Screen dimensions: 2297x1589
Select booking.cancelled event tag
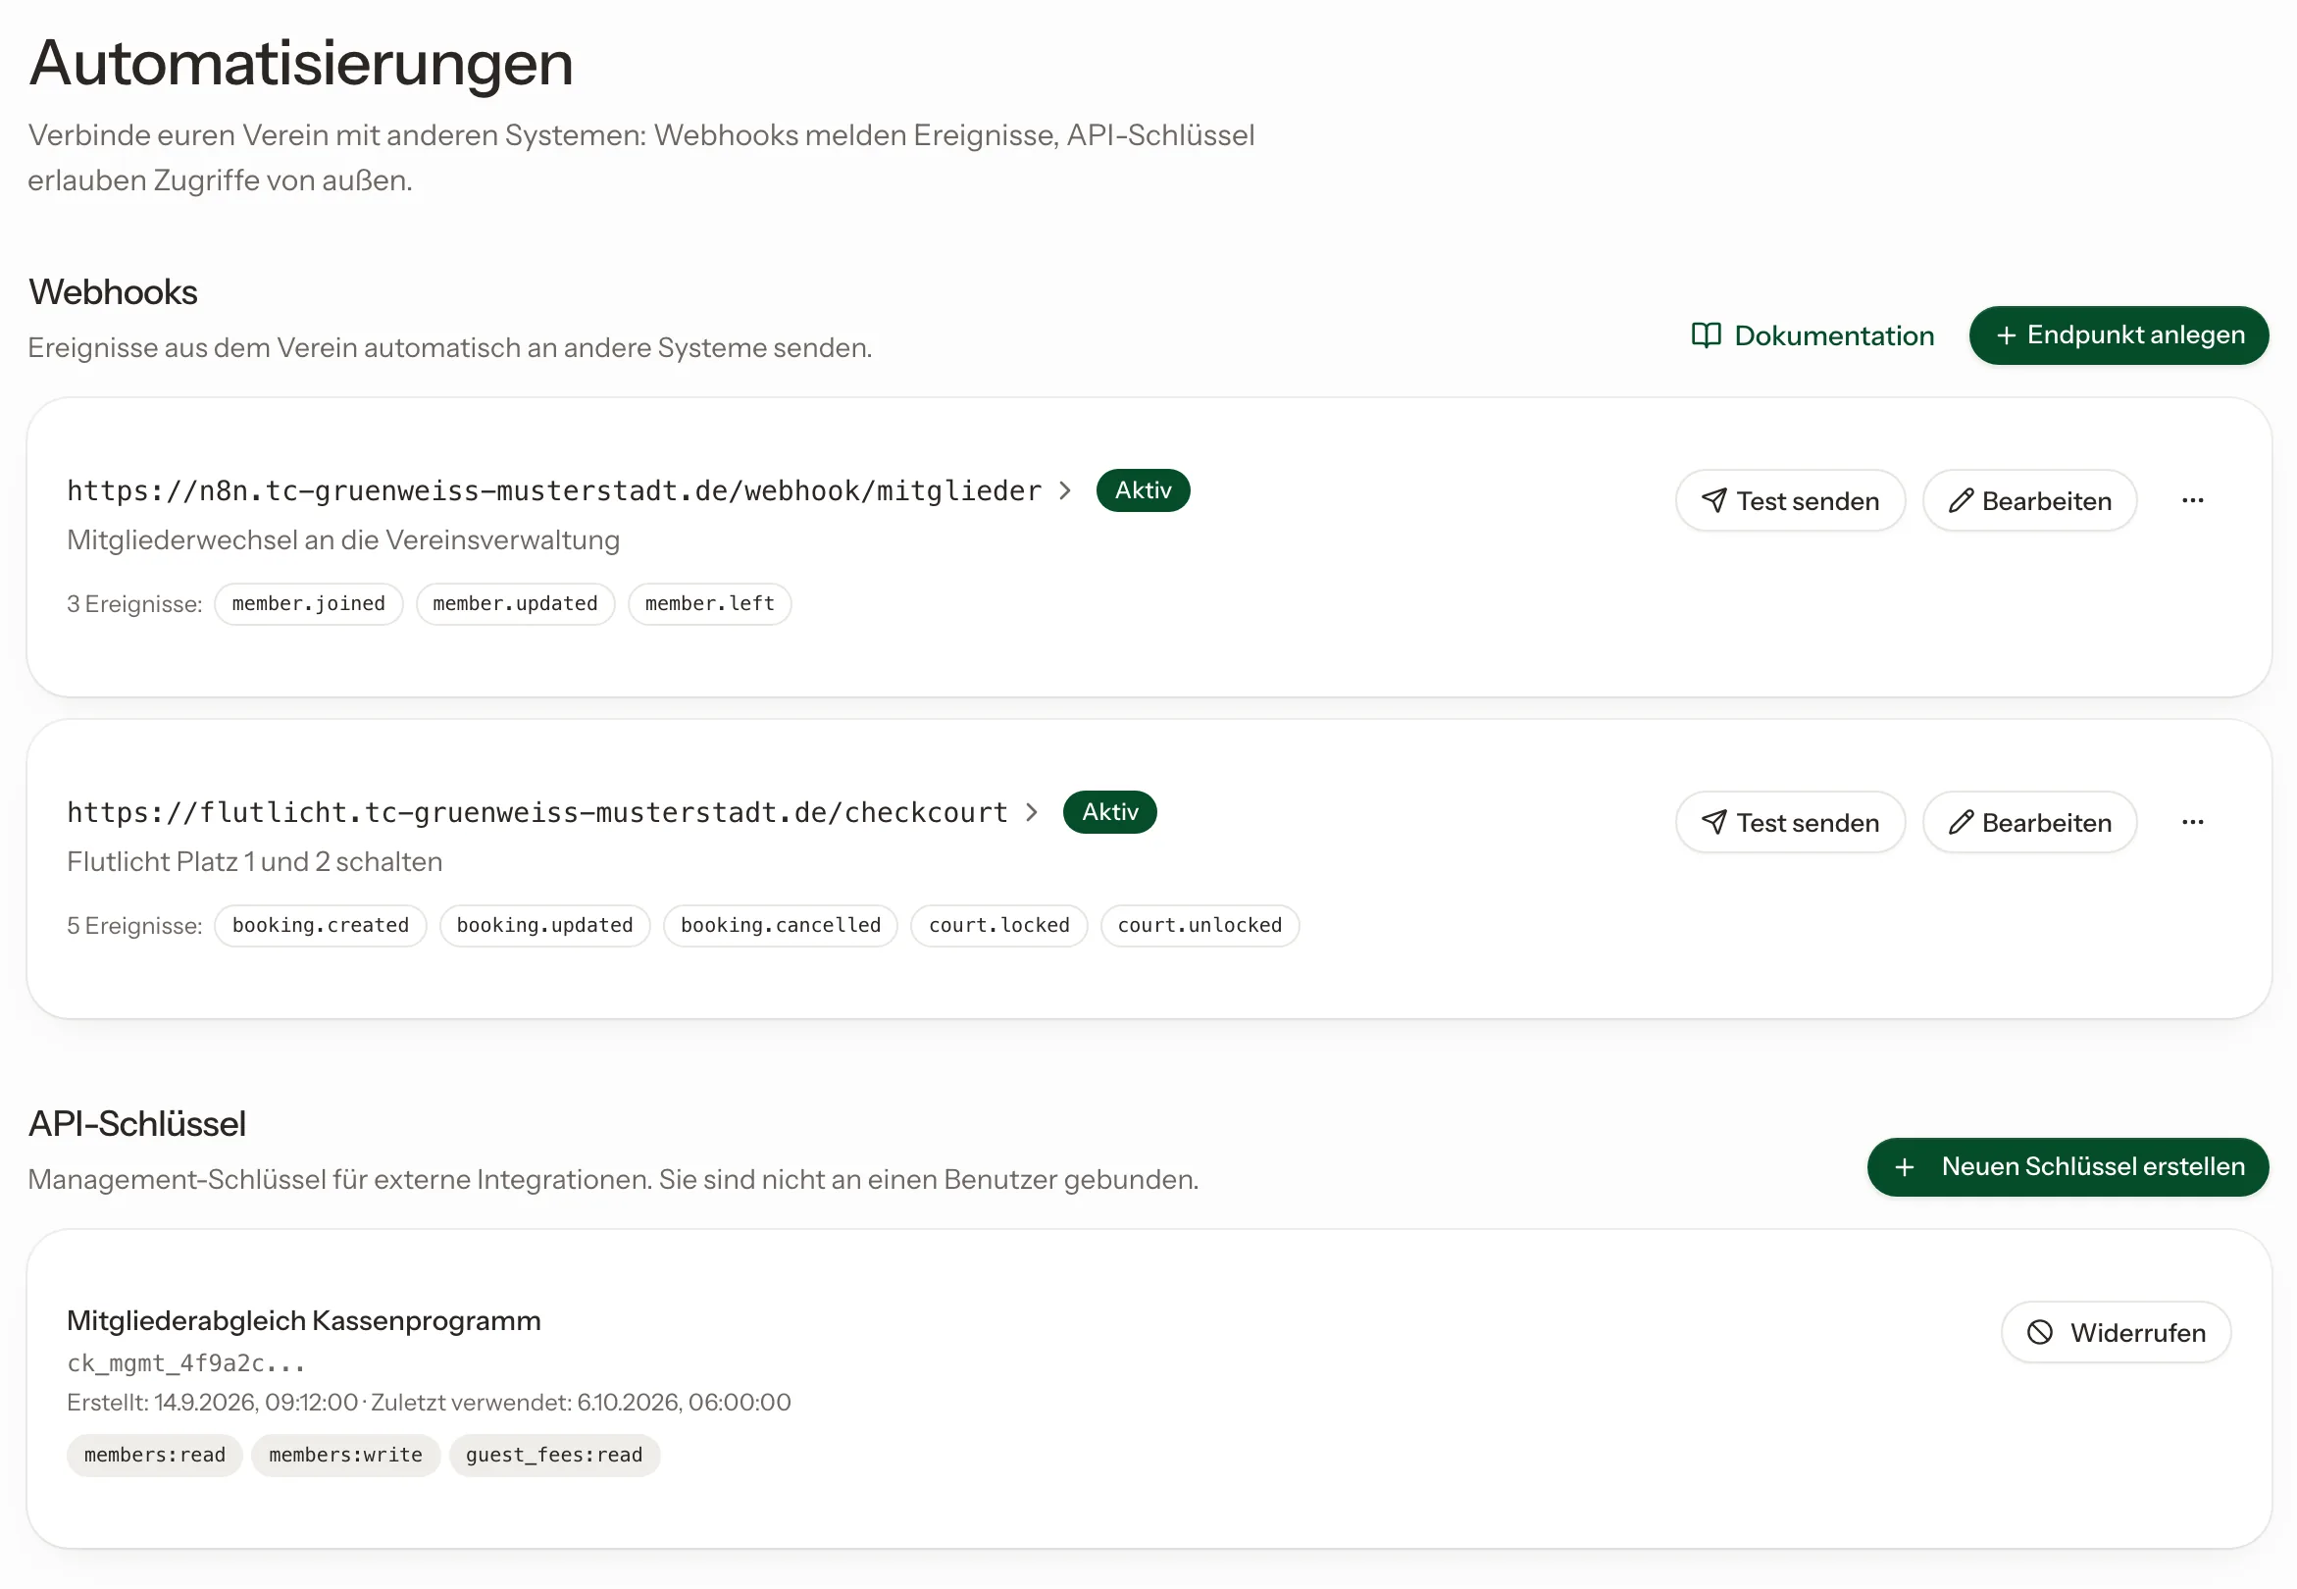point(781,926)
